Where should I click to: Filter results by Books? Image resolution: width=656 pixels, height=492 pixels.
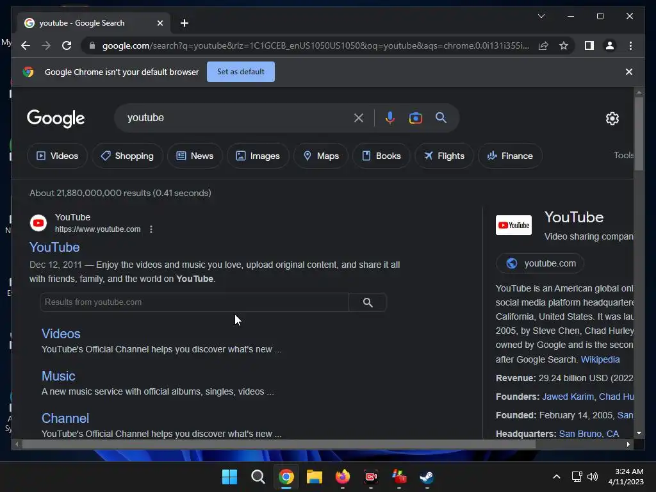(x=381, y=156)
